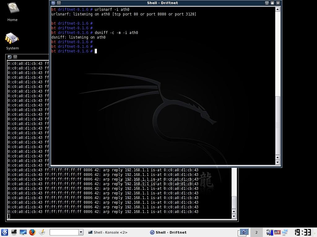
Task: Expand the taskbar run command dropdown
Action: point(81,232)
